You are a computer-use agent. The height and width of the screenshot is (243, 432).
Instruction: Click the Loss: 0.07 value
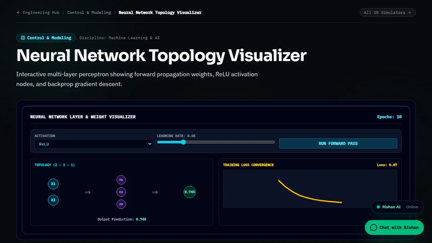coord(387,165)
